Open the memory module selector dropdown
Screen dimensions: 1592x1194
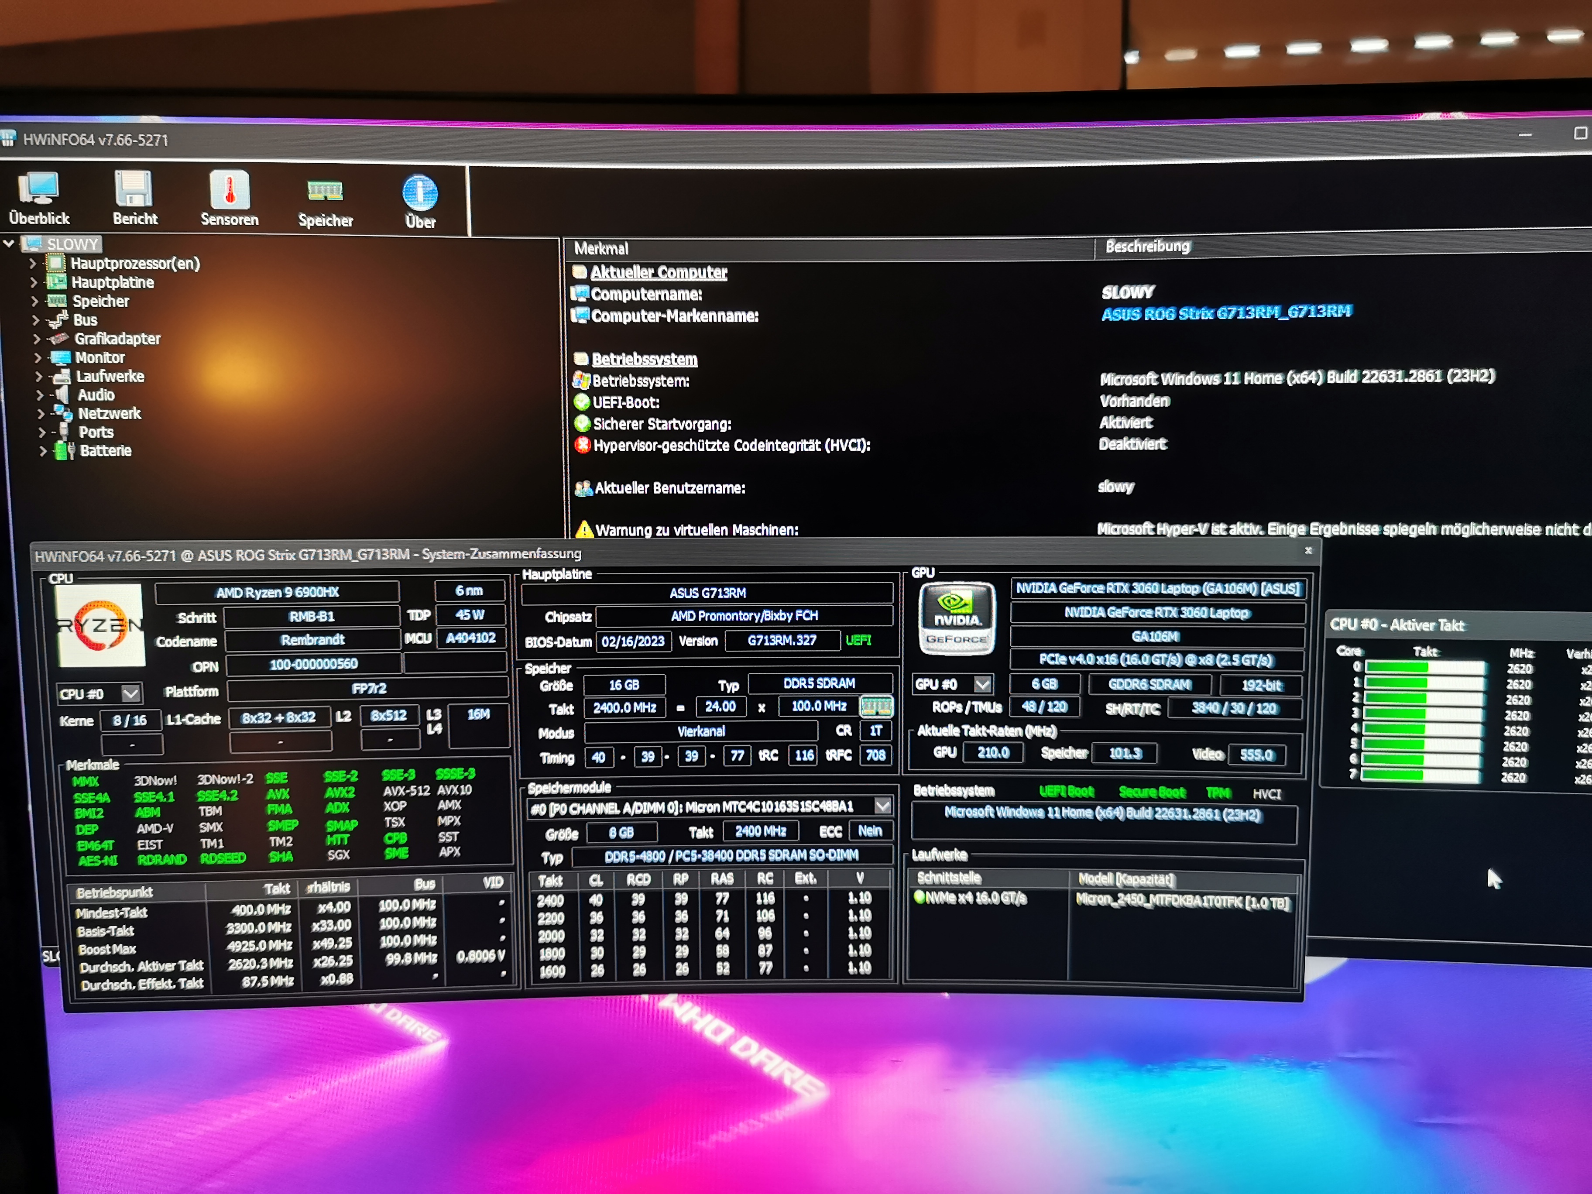click(882, 805)
